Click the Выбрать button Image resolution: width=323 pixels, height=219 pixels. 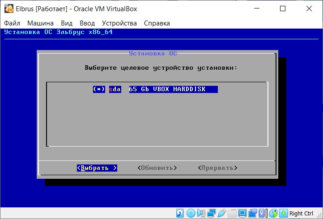pos(97,168)
